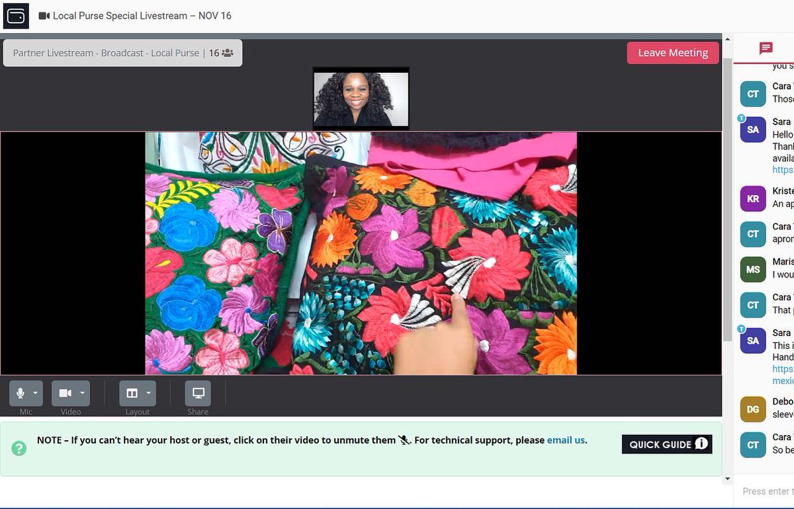This screenshot has width=794, height=509.
Task: Open the 'mexic' link in chat
Action: coord(783,381)
